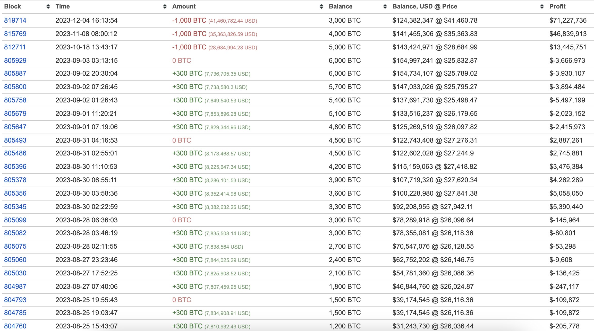
Task: Open block 805887 link
Action: pos(15,73)
